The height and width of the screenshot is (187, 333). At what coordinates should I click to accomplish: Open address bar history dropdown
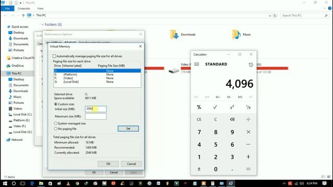[x=270, y=16]
